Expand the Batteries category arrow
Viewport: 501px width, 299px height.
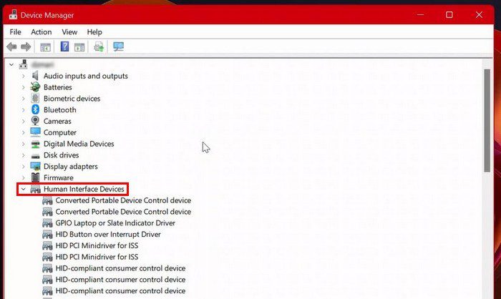(x=24, y=87)
